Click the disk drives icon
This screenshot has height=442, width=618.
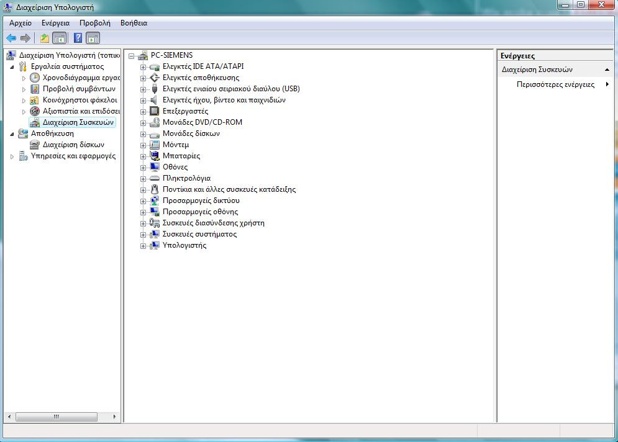(x=155, y=134)
